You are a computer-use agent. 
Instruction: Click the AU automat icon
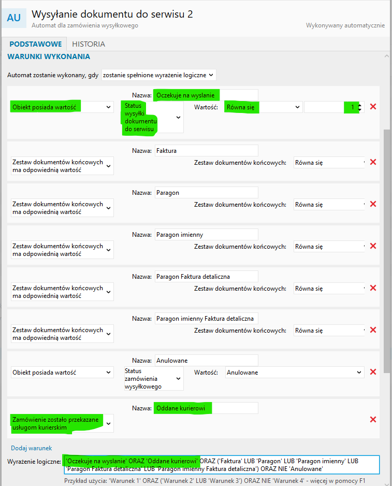coord(14,18)
